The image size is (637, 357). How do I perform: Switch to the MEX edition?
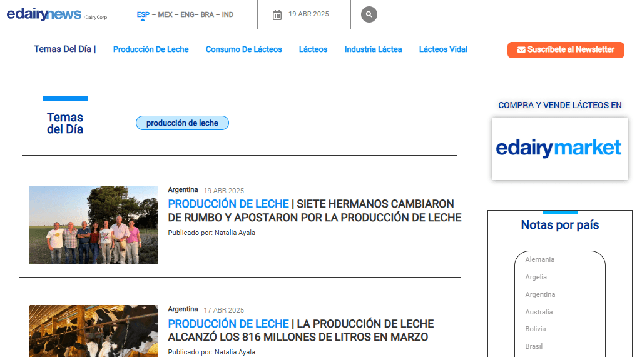click(x=165, y=14)
